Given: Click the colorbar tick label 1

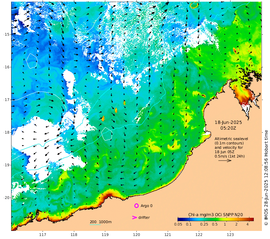Looking at the screenshot, I should point(225,224).
